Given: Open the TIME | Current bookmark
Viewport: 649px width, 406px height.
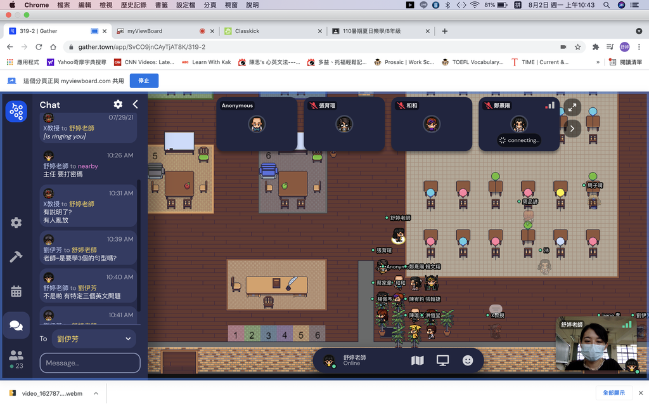Looking at the screenshot, I should [x=540, y=62].
